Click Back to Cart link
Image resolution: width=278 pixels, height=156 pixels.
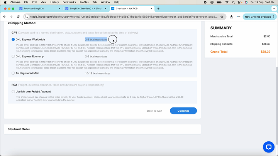coord(154,111)
